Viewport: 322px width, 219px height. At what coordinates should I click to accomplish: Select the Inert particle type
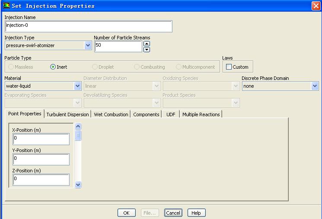(53, 67)
